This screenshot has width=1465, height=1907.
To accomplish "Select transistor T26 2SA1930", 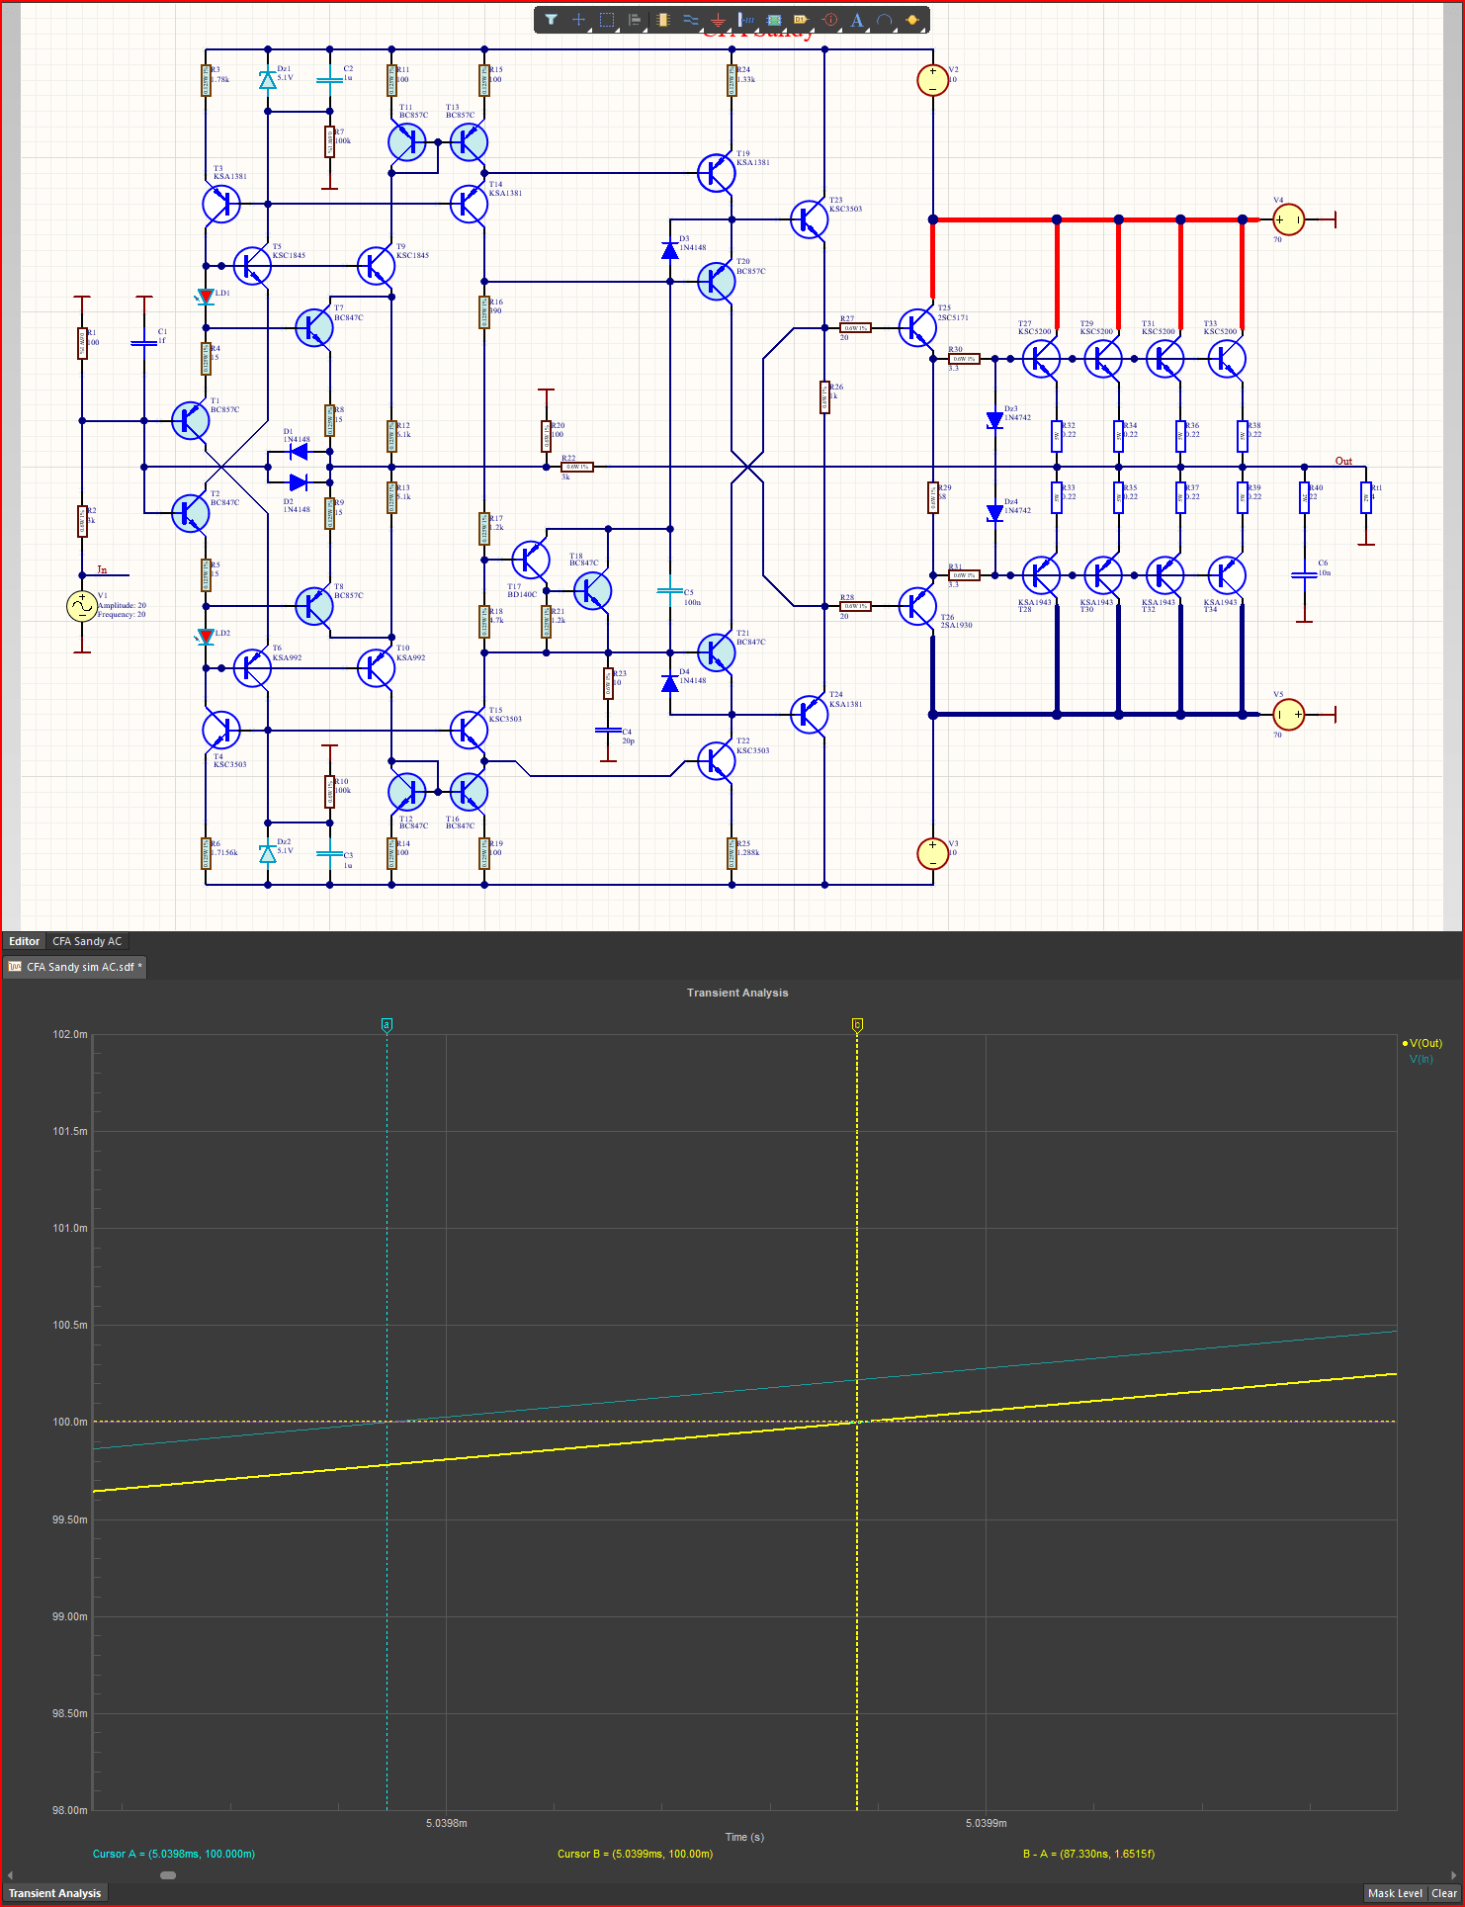I will [917, 606].
